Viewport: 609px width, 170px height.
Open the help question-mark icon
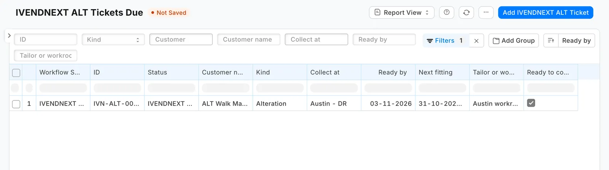(446, 13)
